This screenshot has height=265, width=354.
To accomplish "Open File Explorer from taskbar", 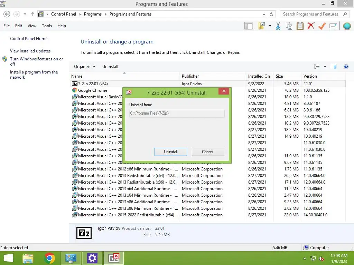I will point(28,258).
